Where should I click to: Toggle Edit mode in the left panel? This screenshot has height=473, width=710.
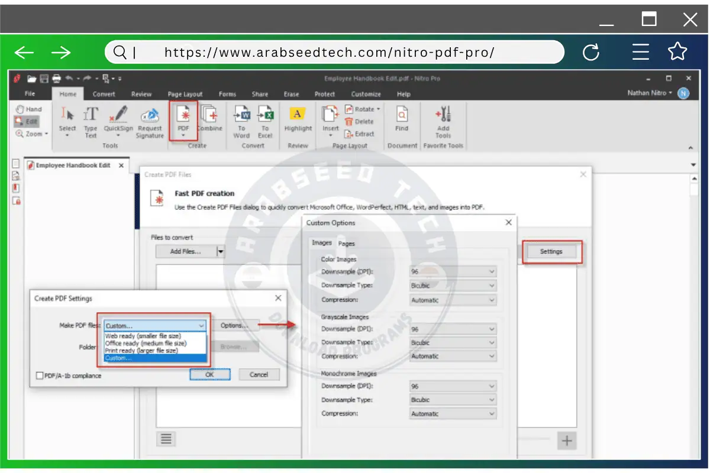pyautogui.click(x=27, y=121)
